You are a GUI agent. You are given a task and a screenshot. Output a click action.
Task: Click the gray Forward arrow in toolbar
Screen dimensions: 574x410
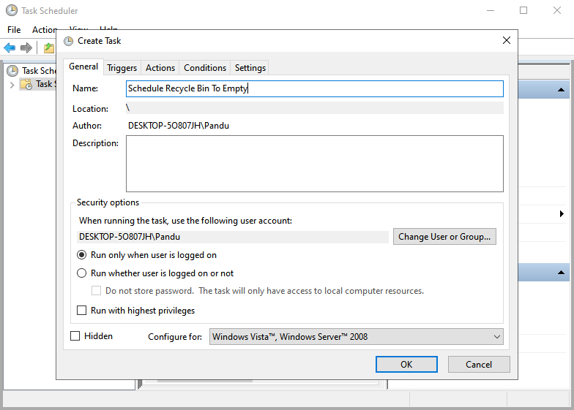pyautogui.click(x=26, y=48)
